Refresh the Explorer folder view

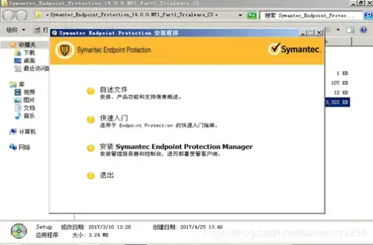tap(252, 16)
